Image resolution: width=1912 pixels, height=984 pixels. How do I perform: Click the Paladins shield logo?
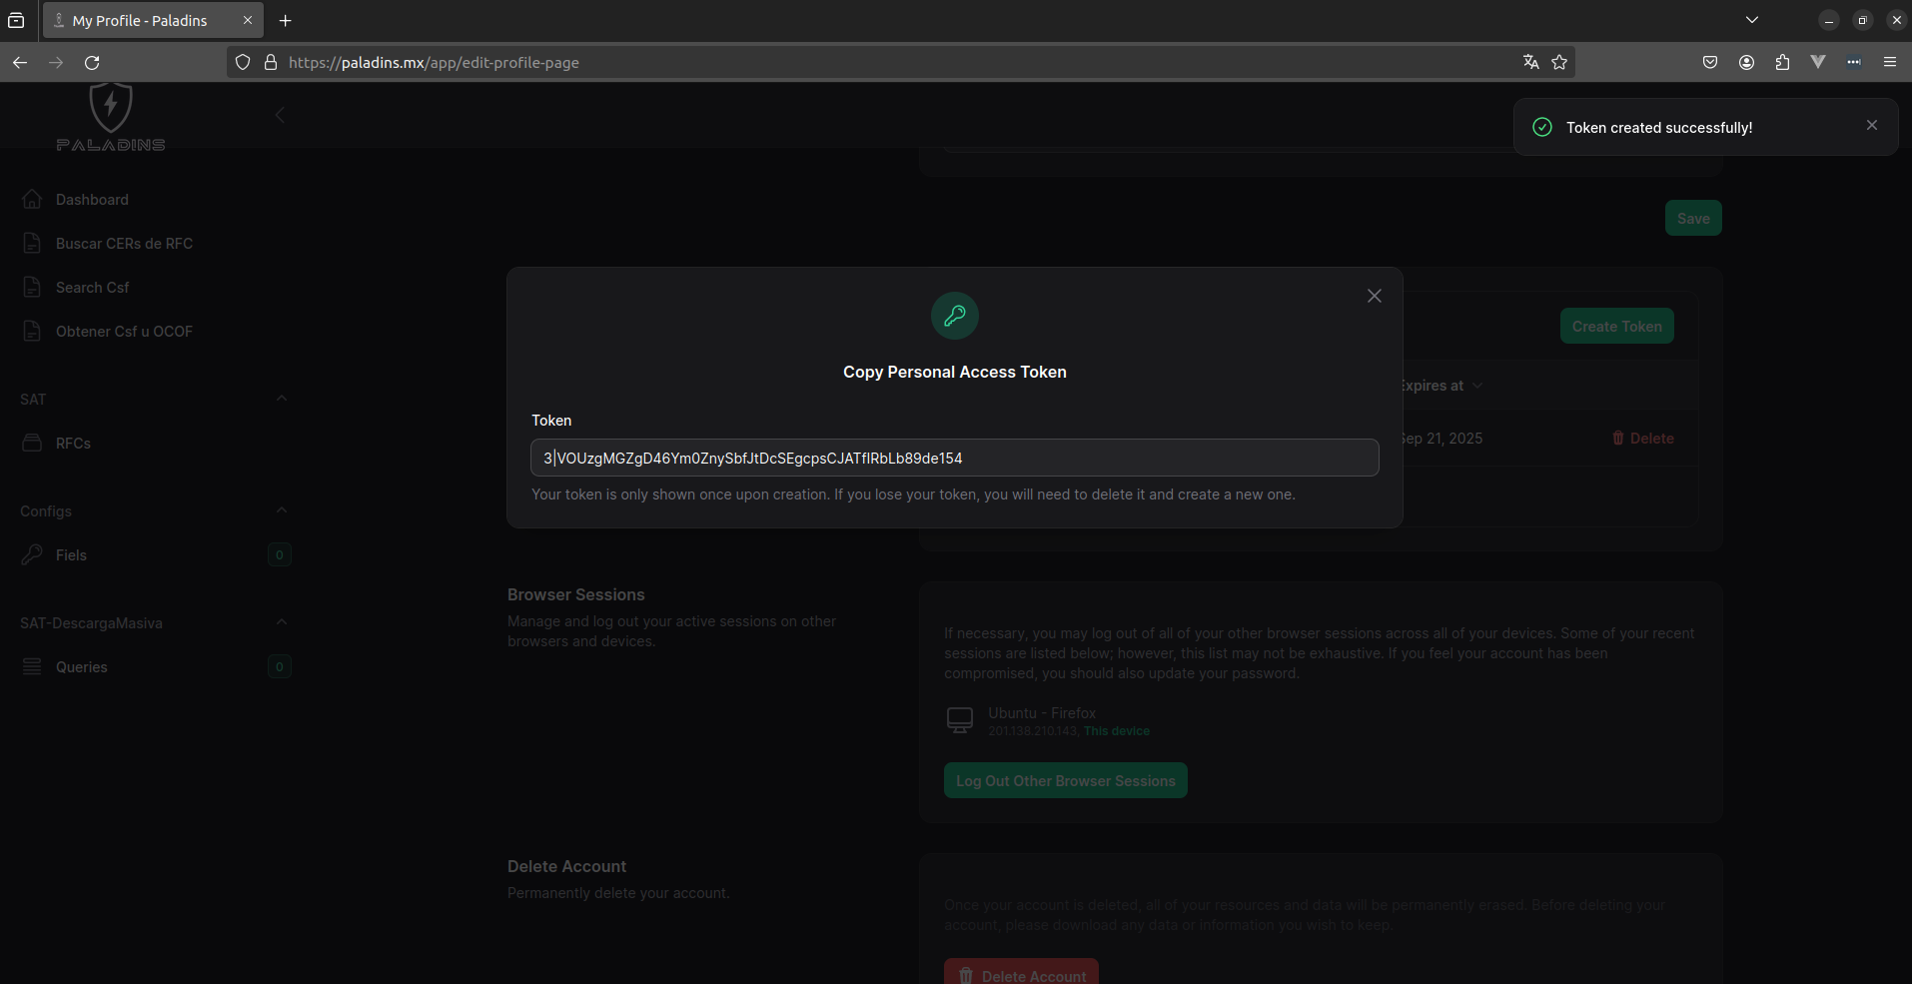tap(111, 117)
